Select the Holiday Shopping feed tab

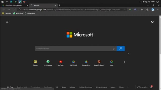(86, 87)
